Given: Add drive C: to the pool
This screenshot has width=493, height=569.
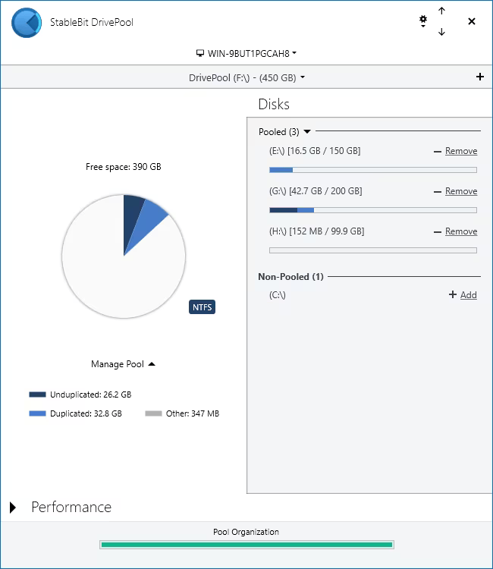Looking at the screenshot, I should click(468, 295).
